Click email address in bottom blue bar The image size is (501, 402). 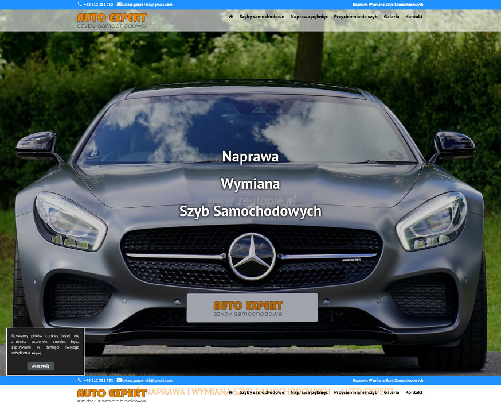tap(147, 380)
